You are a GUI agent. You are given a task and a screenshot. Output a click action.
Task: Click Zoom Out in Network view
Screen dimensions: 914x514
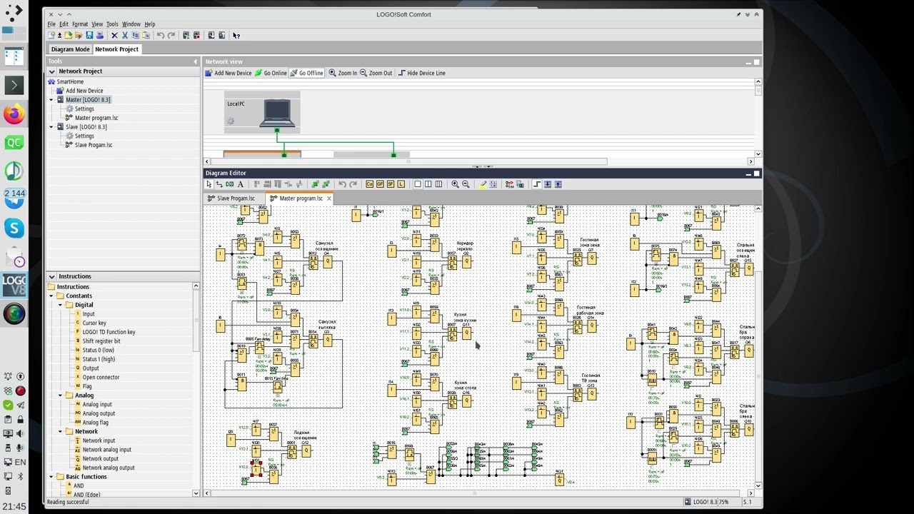[x=376, y=73]
